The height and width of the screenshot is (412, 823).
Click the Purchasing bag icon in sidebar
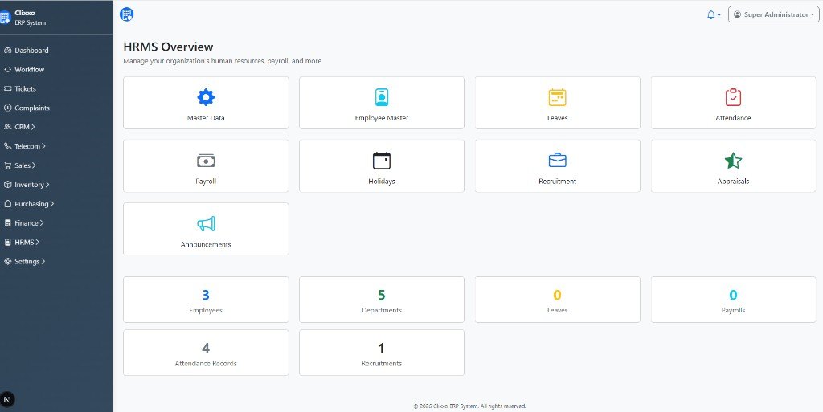pos(7,204)
